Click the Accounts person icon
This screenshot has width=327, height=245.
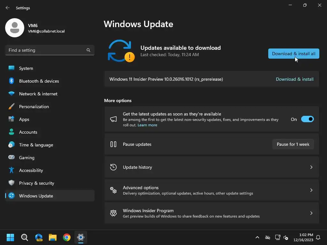[11, 132]
